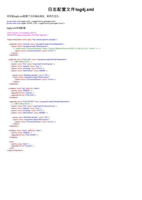This screenshot has width=142, height=200.
Task: Click the appender-ref ref="FILE-COUNT" line
Action: (25, 135)
